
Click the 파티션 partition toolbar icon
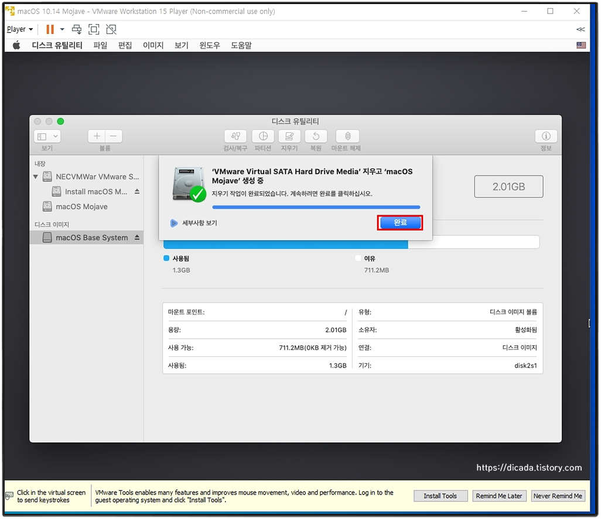click(x=263, y=136)
